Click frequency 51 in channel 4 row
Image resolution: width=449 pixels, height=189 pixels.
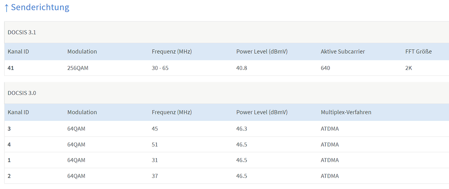[155, 145]
